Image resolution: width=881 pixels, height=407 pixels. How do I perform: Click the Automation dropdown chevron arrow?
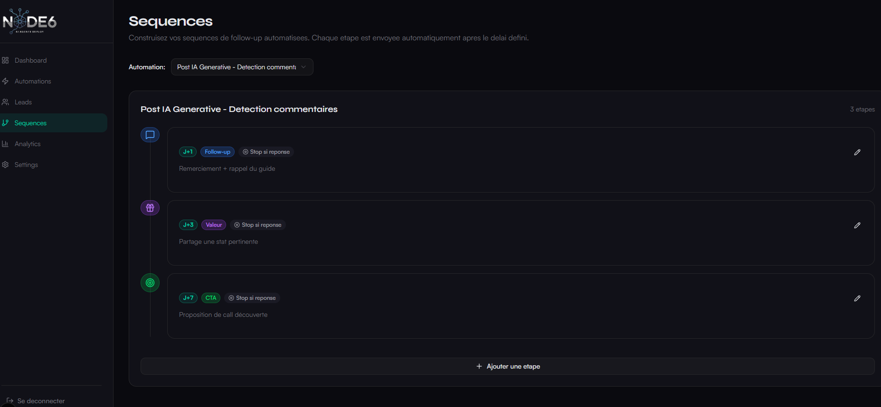[303, 67]
